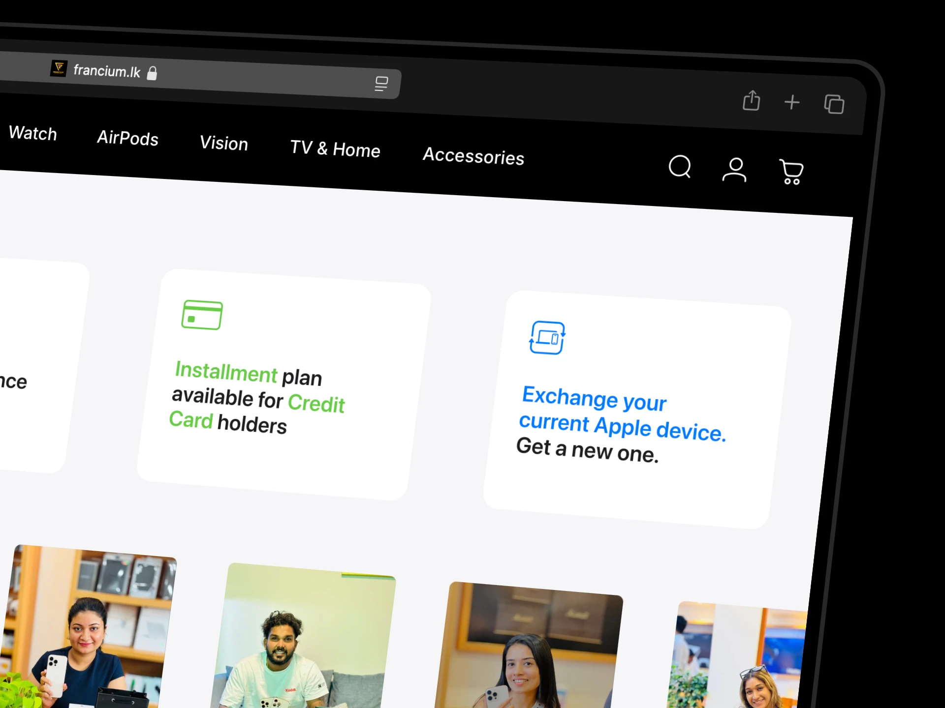Viewport: 945px width, 708px height.
Task: Click the blue device exchange icon
Action: coord(547,338)
